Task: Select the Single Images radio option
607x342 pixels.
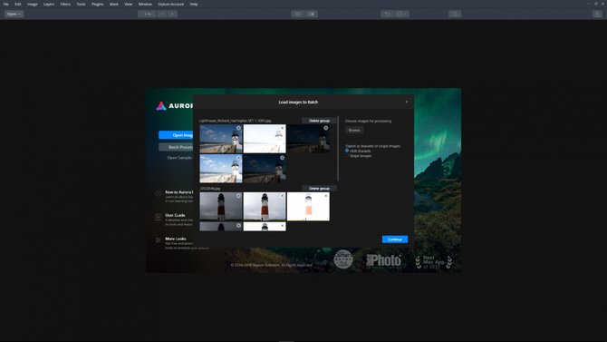Action: [x=347, y=155]
